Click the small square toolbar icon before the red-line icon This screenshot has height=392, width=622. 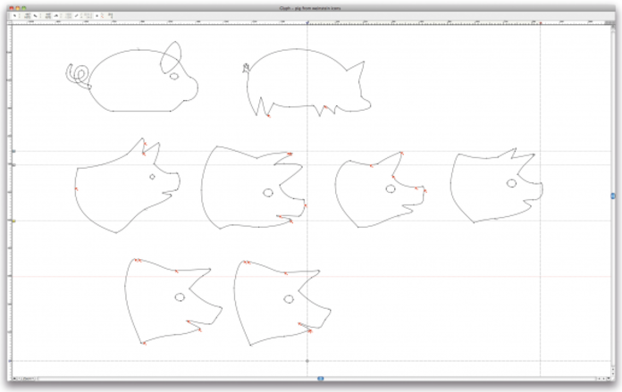[x=97, y=15]
